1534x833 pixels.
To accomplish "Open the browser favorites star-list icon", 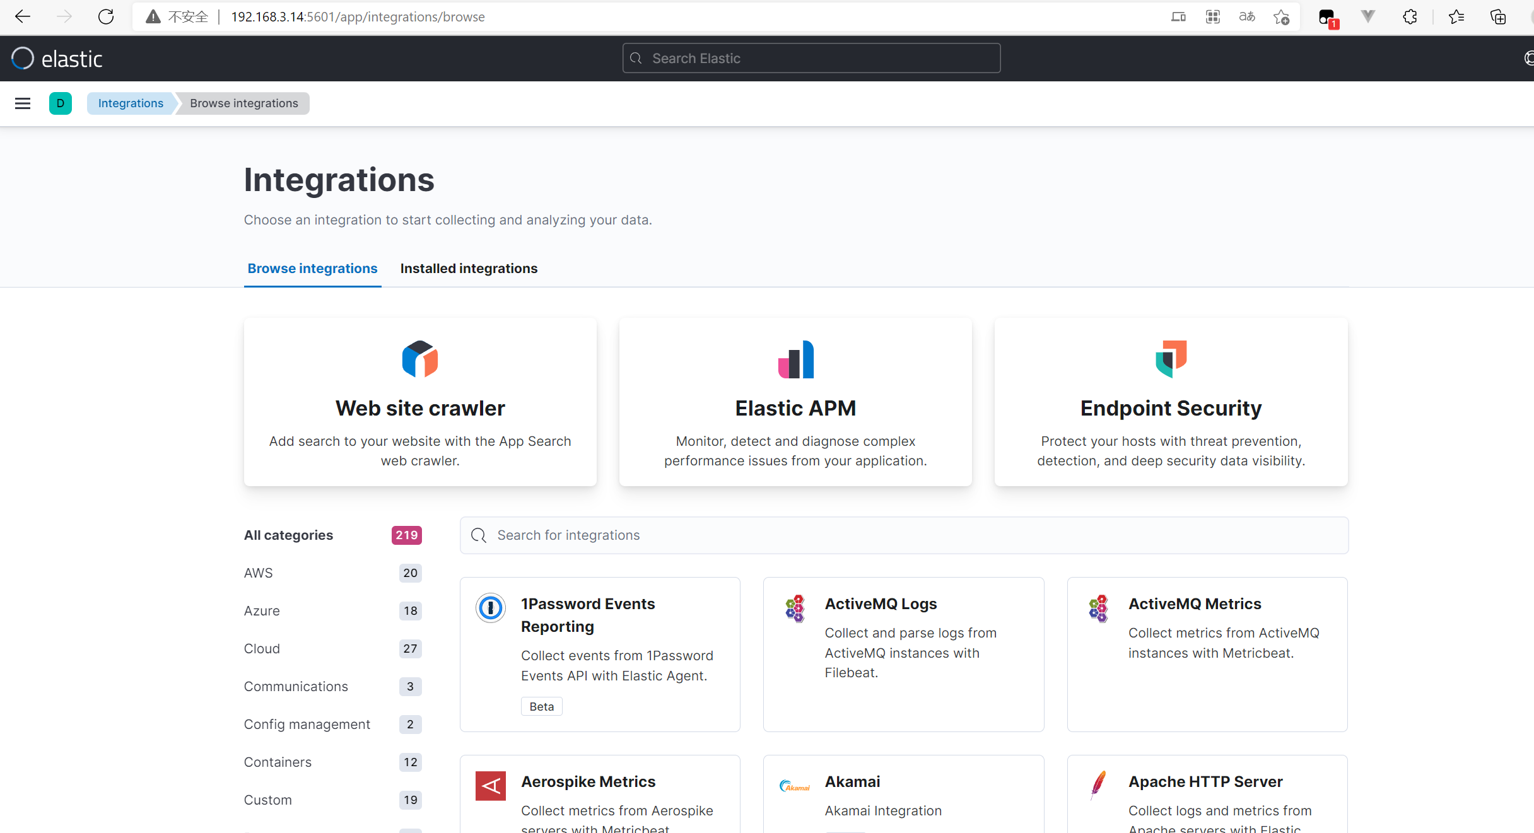I will pyautogui.click(x=1456, y=17).
